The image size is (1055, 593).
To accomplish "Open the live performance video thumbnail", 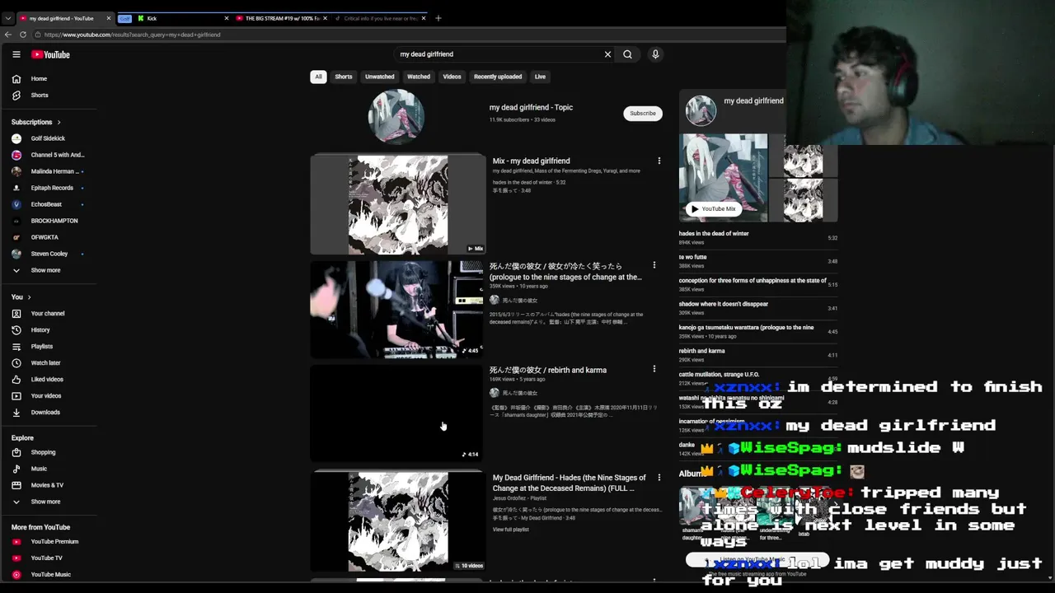I will [x=398, y=310].
